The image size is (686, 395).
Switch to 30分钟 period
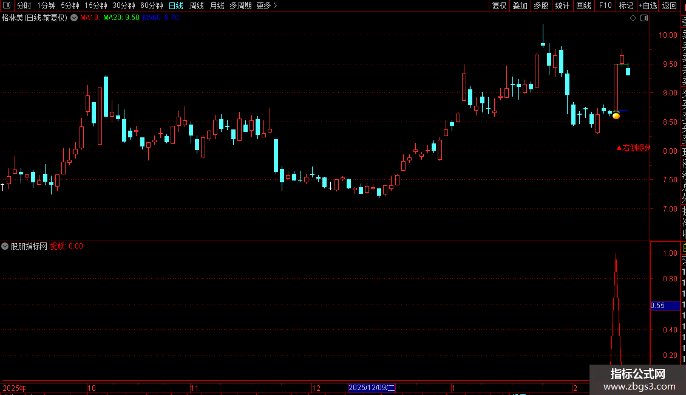[123, 5]
